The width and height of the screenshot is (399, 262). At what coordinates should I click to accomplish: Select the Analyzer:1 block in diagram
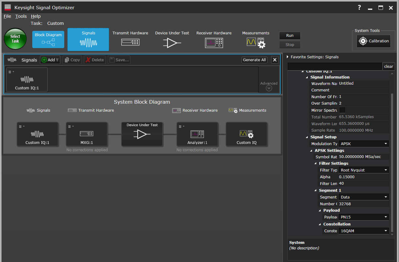coord(197,135)
